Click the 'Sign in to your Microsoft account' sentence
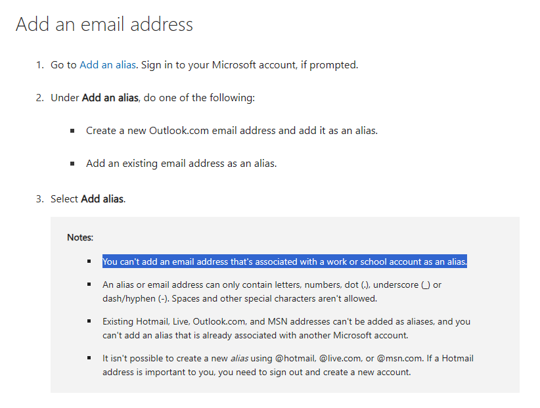The image size is (540, 408). click(x=250, y=65)
